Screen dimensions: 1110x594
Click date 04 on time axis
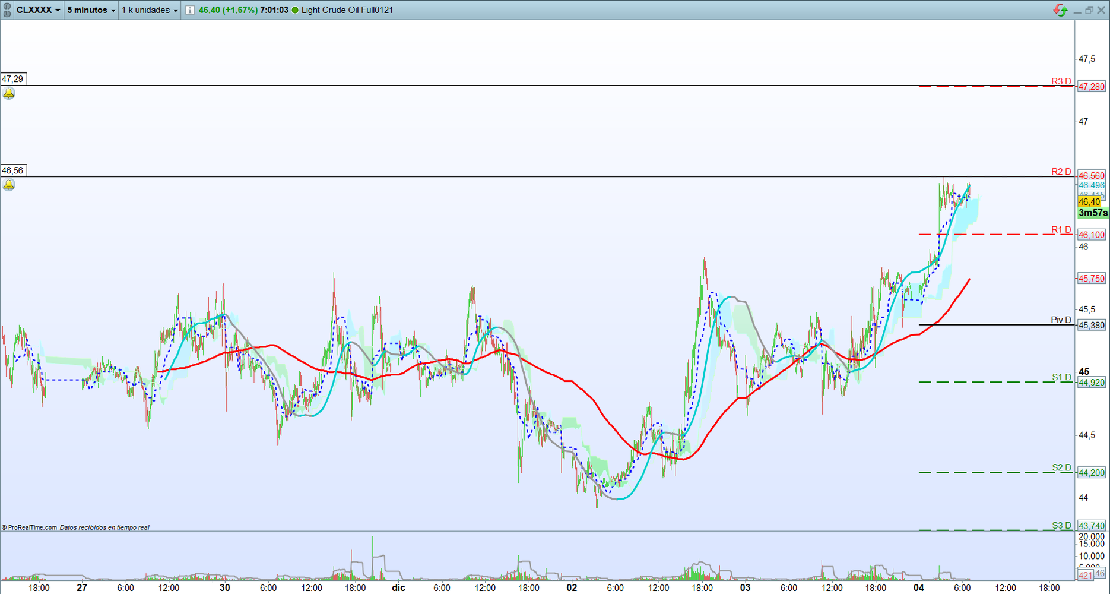919,587
